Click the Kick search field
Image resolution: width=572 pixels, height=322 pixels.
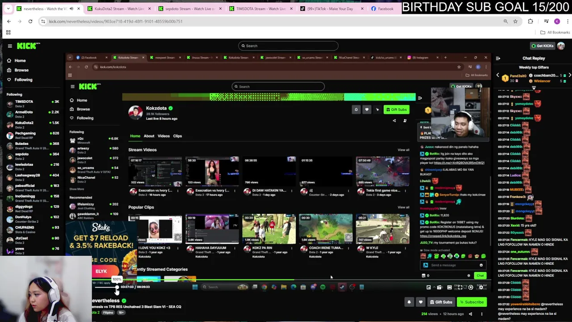pyautogui.click(x=288, y=46)
